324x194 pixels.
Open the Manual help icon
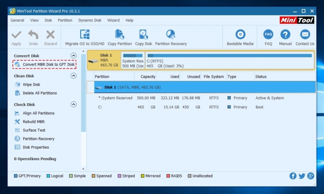[286, 34]
